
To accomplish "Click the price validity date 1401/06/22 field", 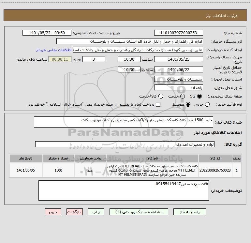I will pyautogui.click(x=179, y=69).
